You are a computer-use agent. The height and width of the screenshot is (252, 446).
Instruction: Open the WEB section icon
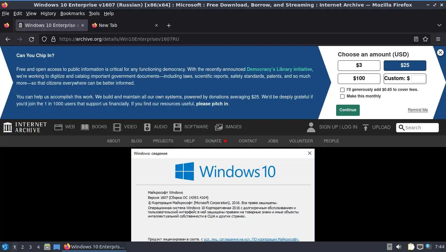(x=58, y=127)
